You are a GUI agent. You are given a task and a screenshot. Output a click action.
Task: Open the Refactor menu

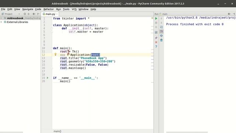[48, 9]
